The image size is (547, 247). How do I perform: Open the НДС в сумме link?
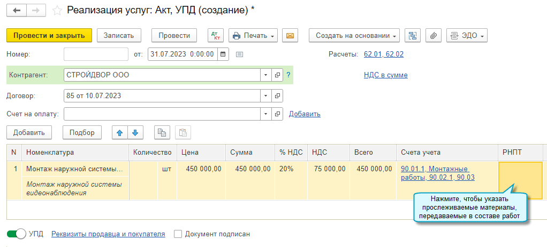[x=385, y=75]
